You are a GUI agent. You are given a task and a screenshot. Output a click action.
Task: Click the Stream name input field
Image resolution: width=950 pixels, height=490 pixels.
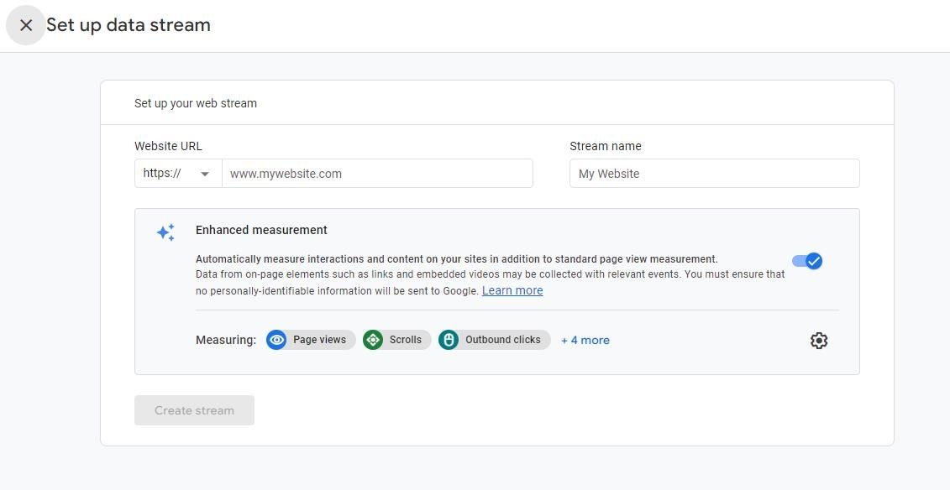coord(714,173)
